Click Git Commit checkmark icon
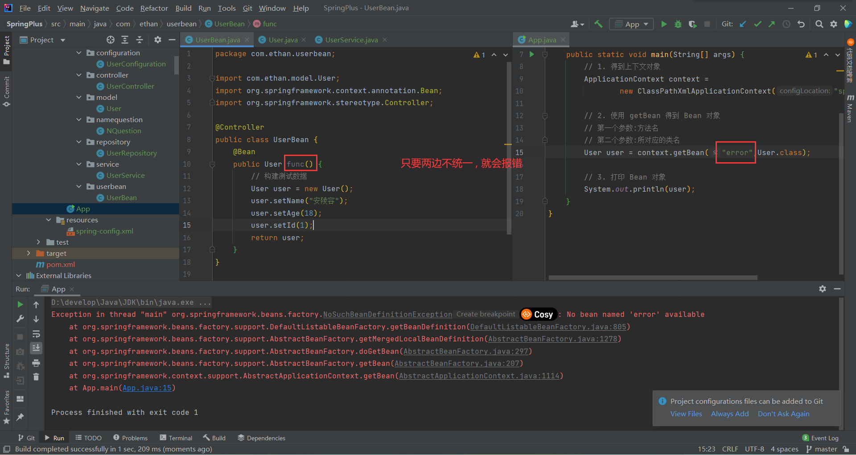856x455 pixels. coord(757,24)
